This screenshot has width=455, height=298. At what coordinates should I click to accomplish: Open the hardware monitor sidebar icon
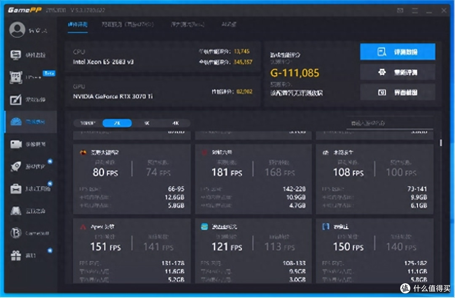click(16, 55)
